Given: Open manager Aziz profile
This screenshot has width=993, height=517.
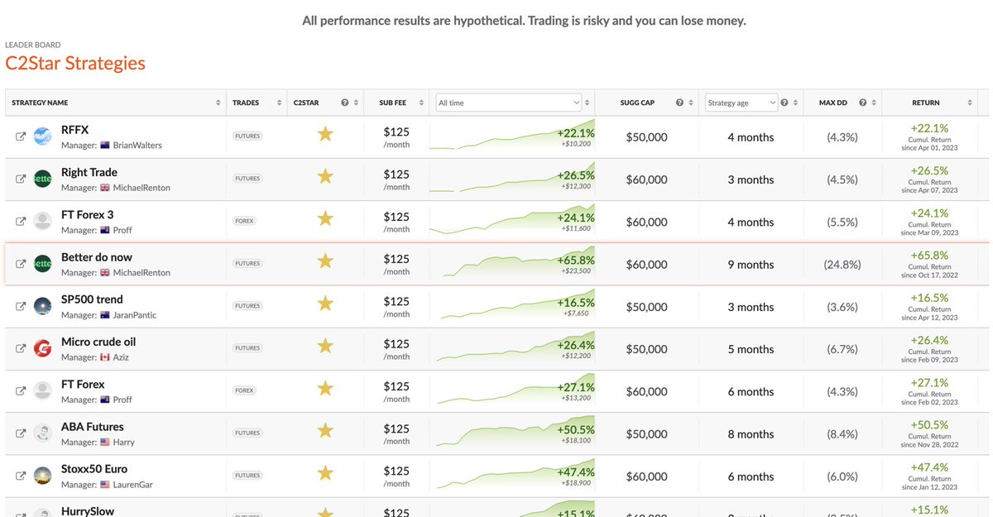Looking at the screenshot, I should (x=121, y=357).
